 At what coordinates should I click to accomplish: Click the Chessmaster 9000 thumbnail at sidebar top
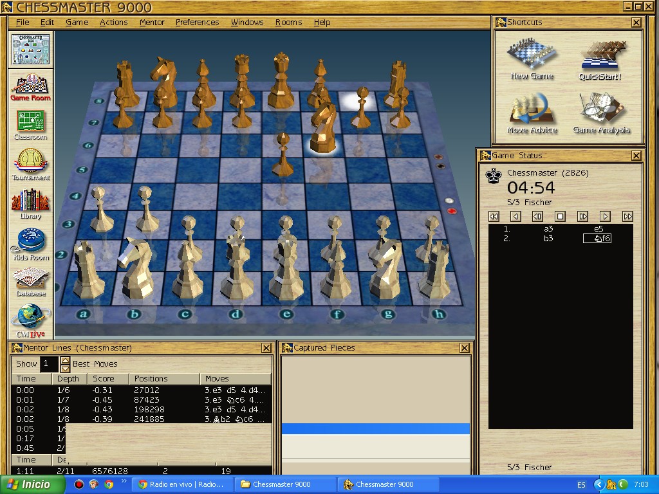[31, 49]
